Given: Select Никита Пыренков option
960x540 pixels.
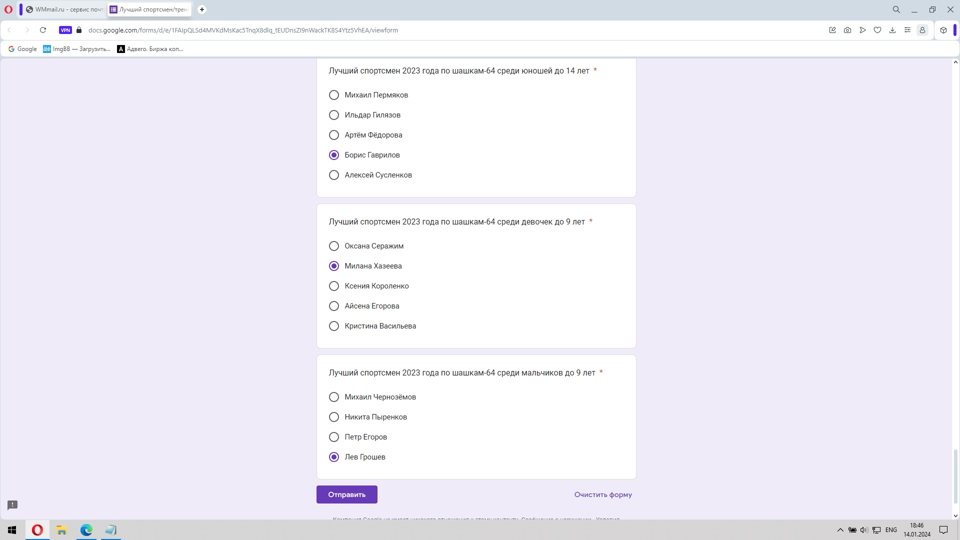Looking at the screenshot, I should click(x=334, y=417).
